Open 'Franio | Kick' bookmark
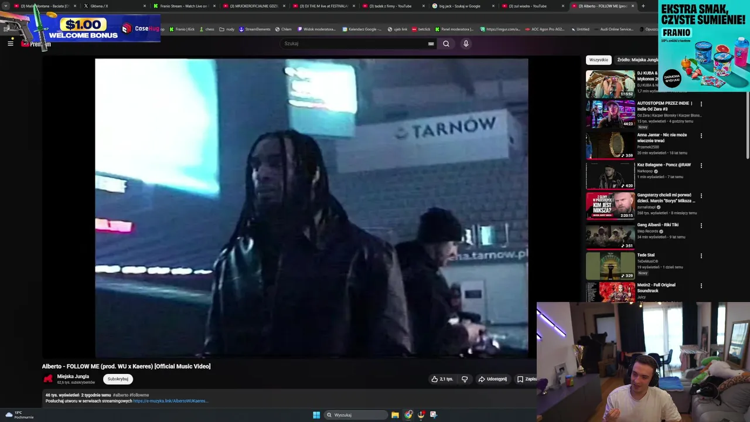The height and width of the screenshot is (422, 750). pyautogui.click(x=182, y=29)
